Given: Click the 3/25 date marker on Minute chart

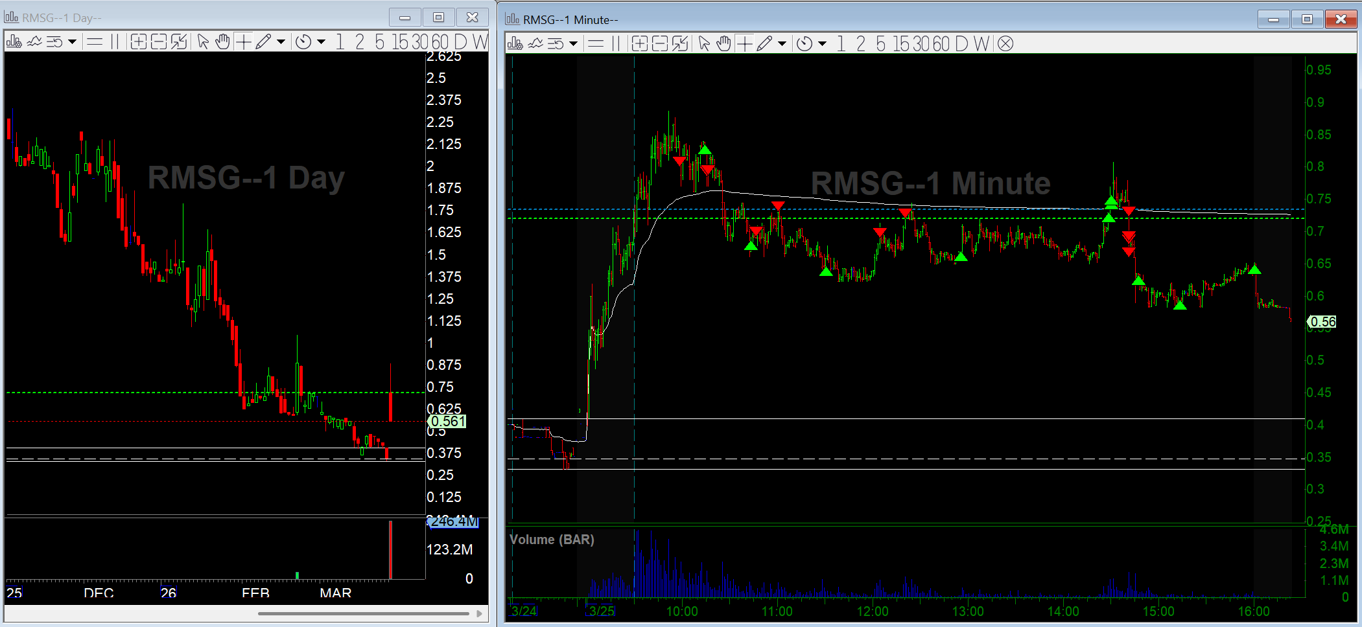Looking at the screenshot, I should point(602,611).
